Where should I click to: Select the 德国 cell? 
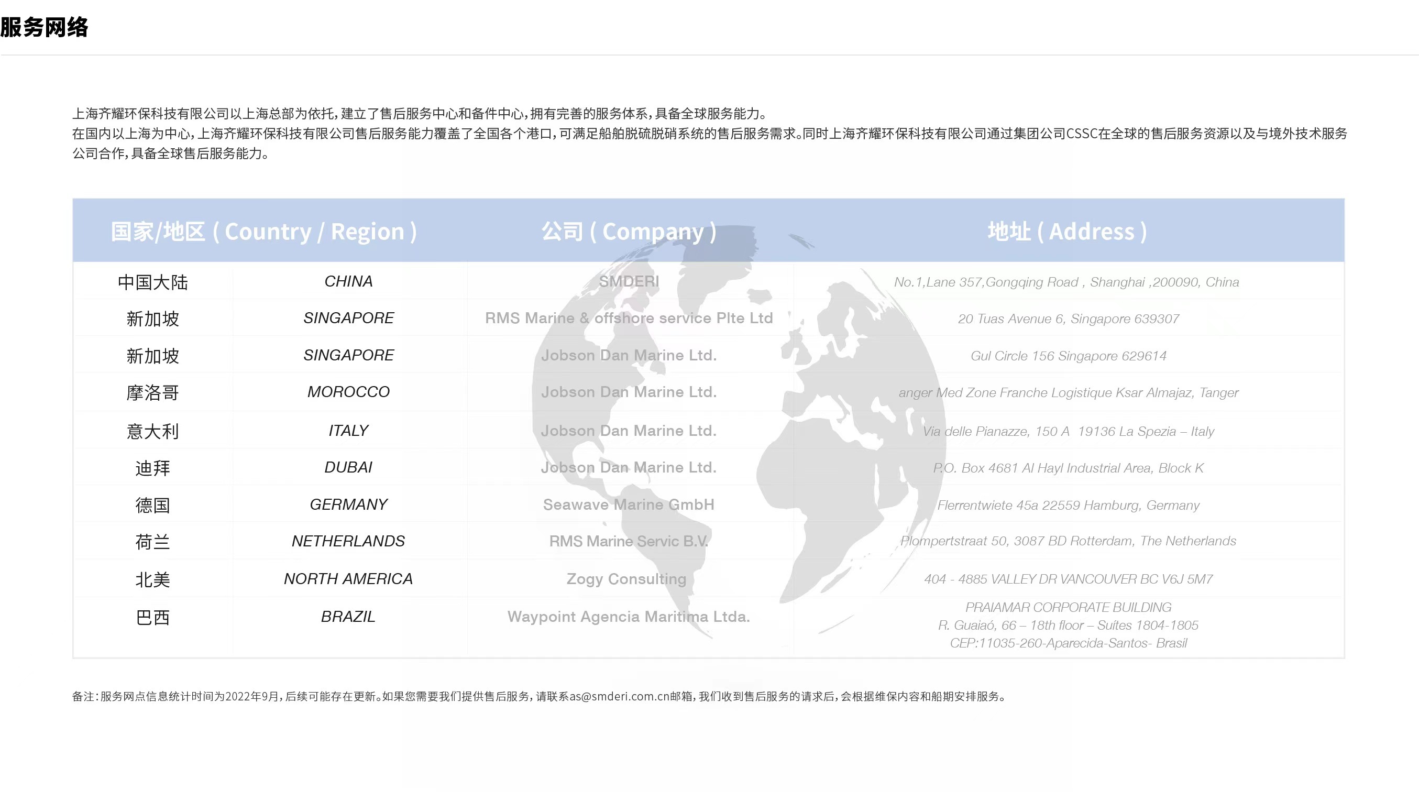(152, 504)
